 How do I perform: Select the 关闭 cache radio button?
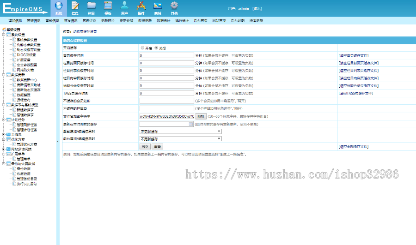[x=156, y=48]
